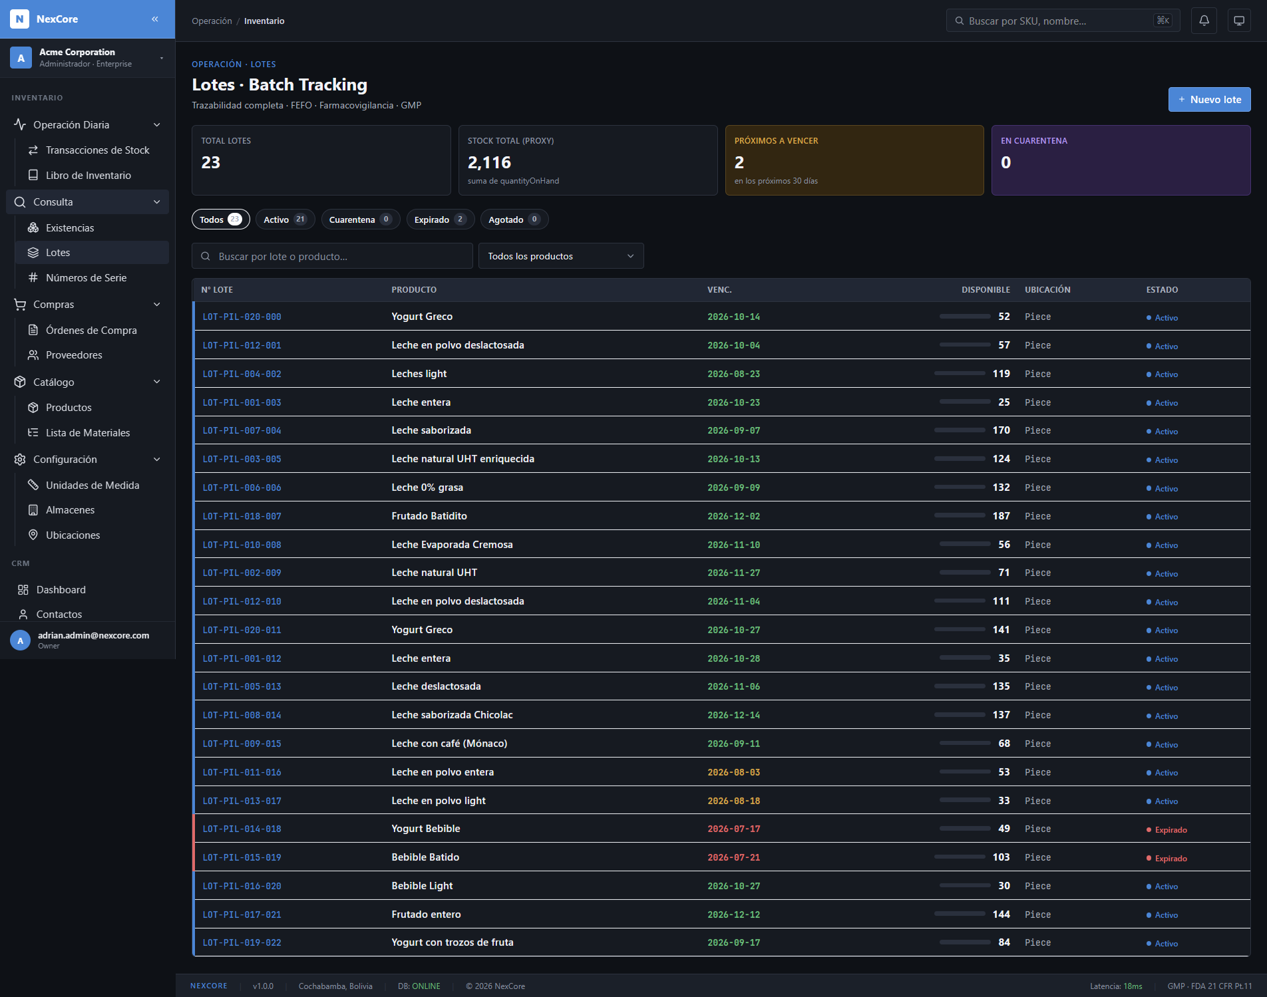Click the stock bar for Yogurt Bebible
1267x997 pixels.
[965, 829]
